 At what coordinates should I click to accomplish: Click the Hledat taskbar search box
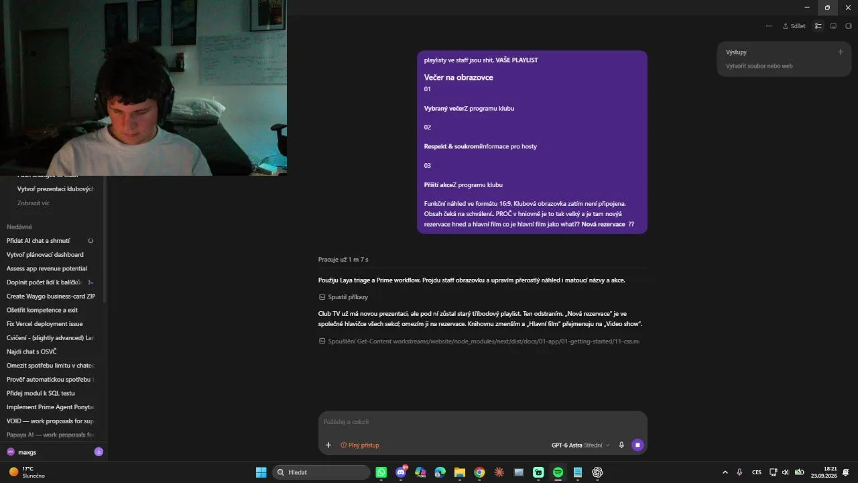coord(321,472)
